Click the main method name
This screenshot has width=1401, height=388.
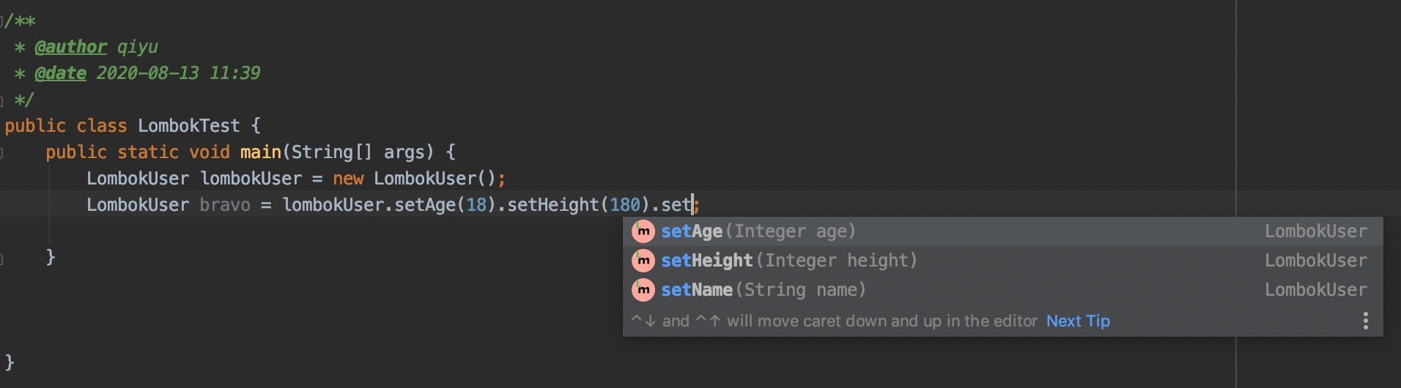pyautogui.click(x=260, y=152)
